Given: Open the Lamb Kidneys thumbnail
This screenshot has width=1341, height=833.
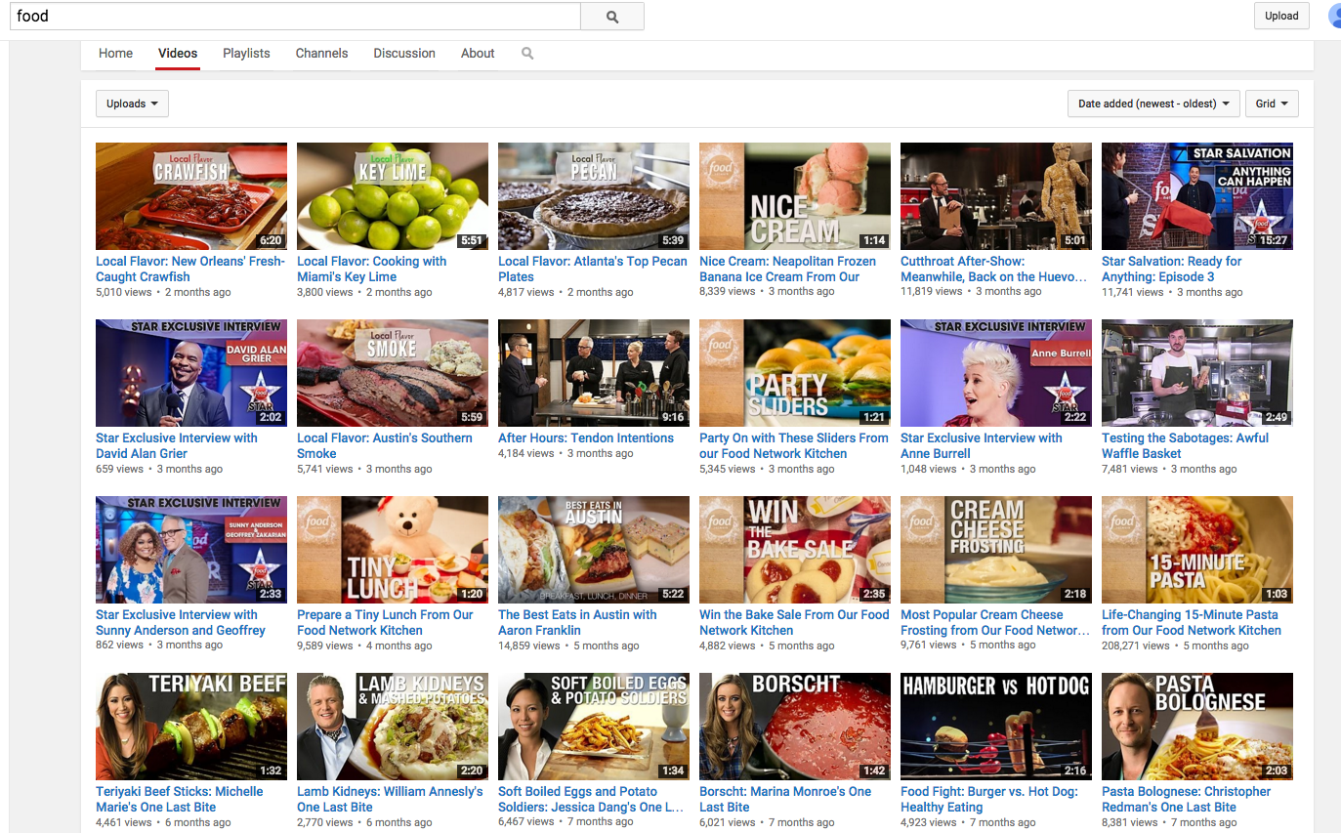Looking at the screenshot, I should click(393, 727).
